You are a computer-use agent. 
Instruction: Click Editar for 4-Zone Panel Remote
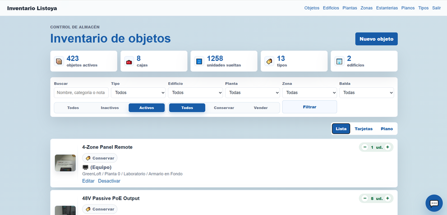point(88,181)
